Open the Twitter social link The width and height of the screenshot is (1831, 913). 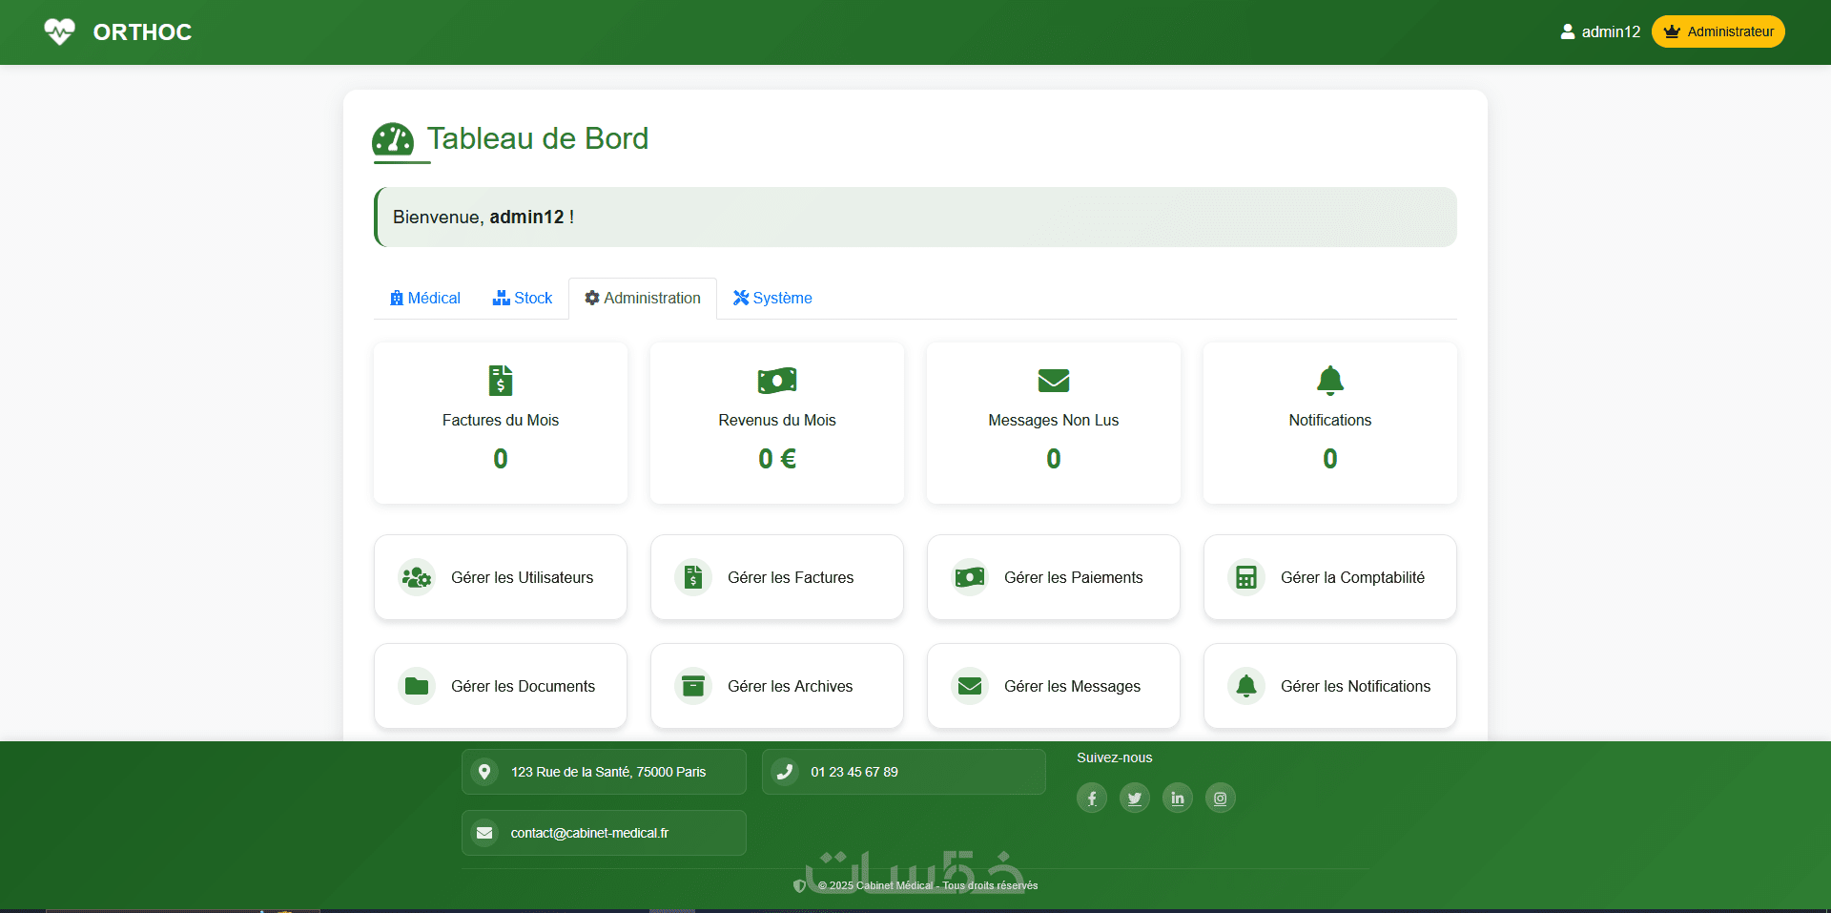tap(1135, 798)
